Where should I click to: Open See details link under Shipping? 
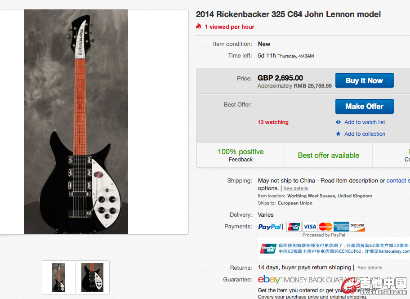pos(296,188)
